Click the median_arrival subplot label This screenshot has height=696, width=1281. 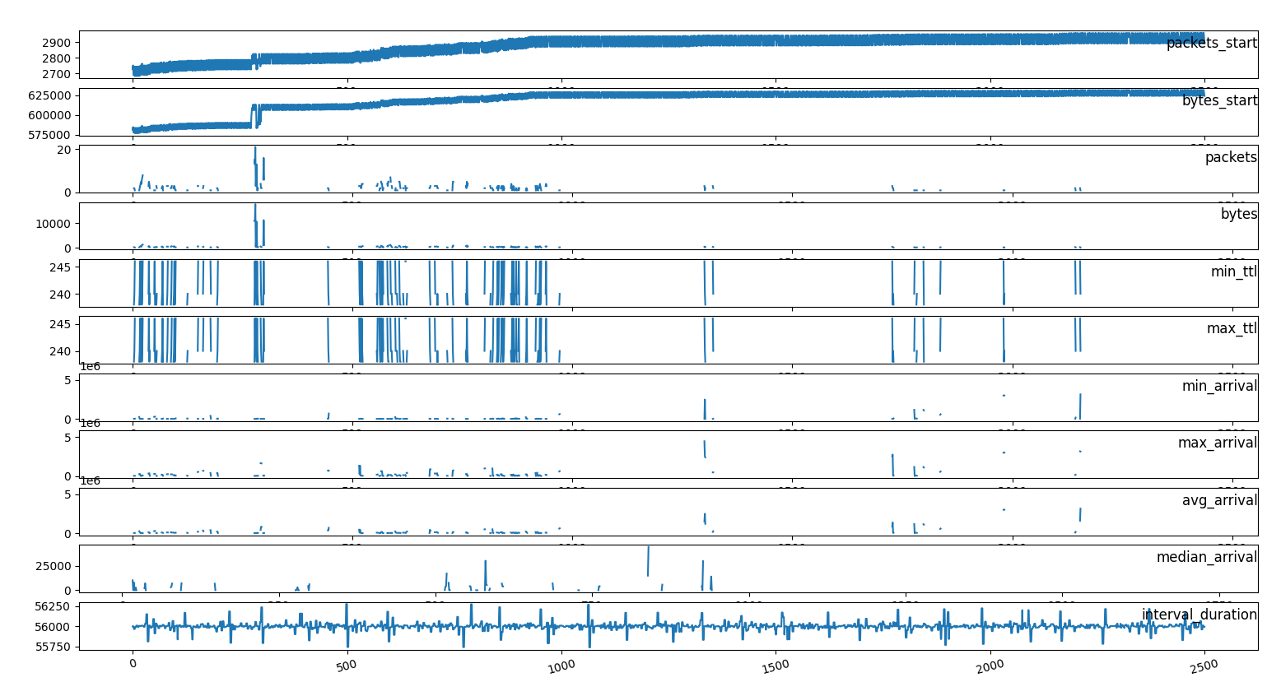(x=1207, y=557)
